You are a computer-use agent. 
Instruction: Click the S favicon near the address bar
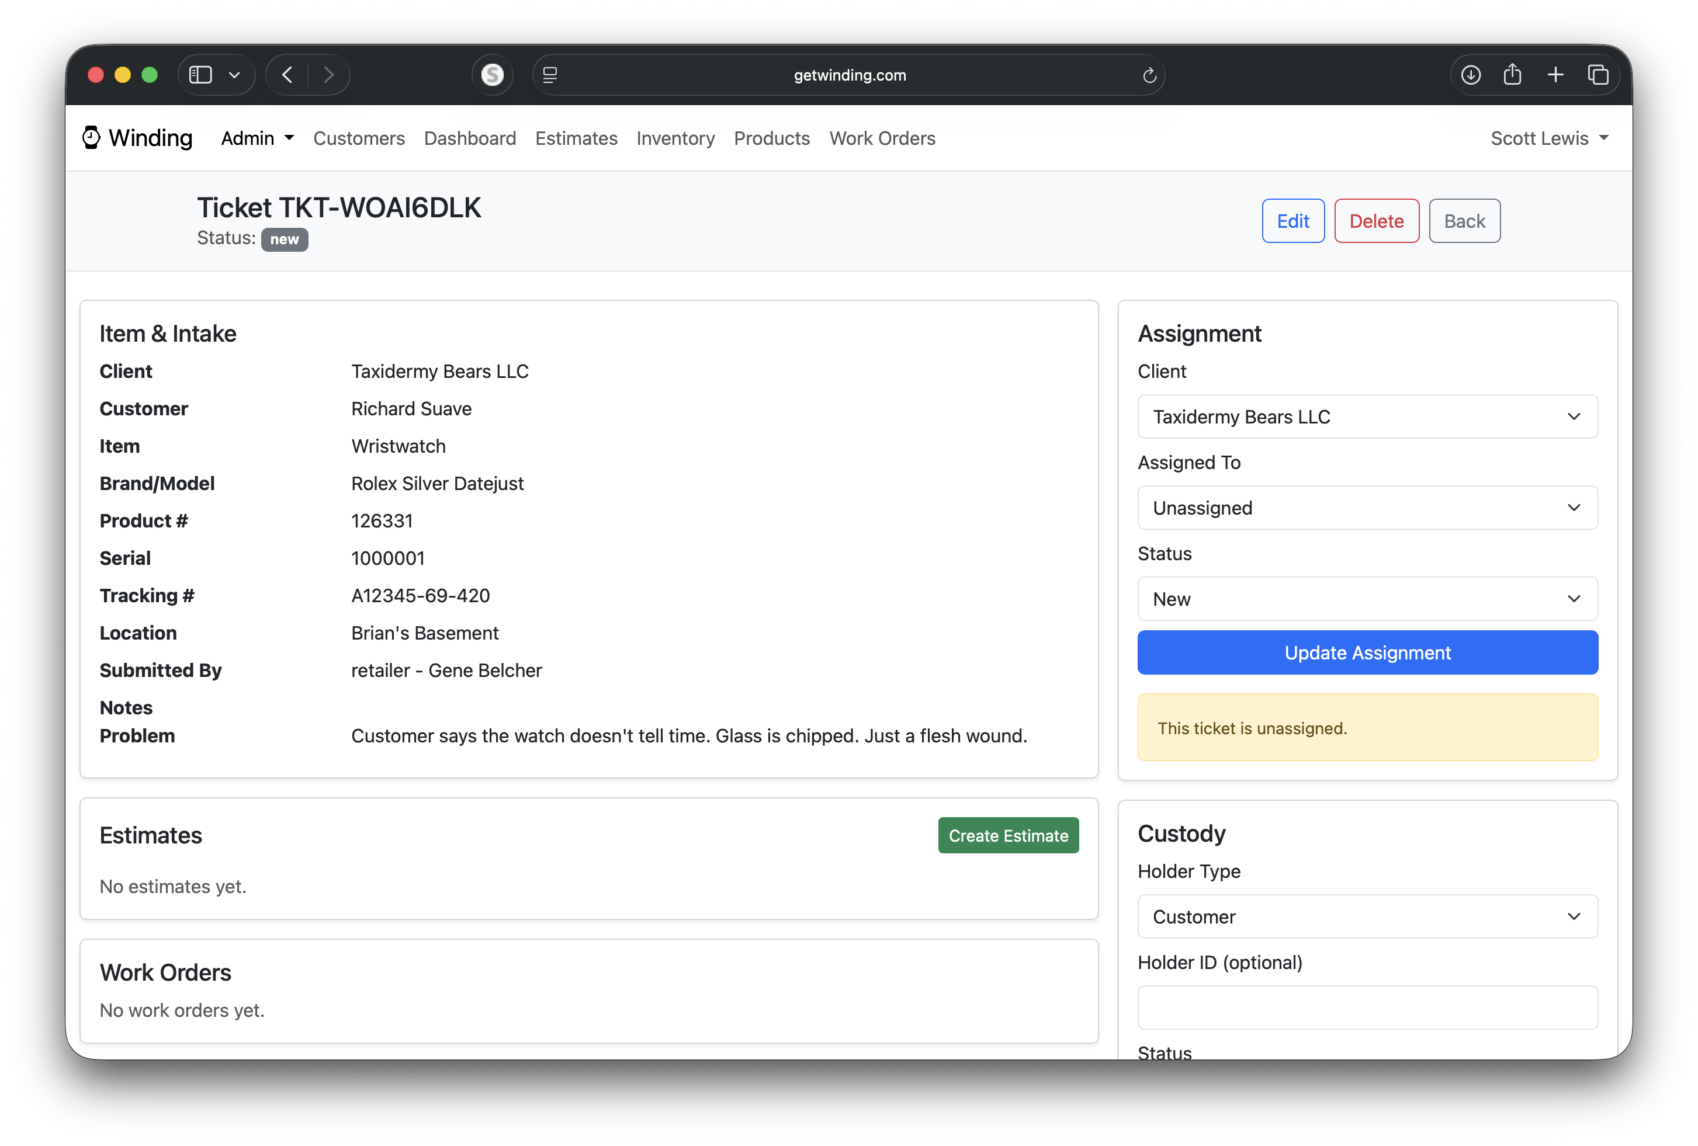pos(492,74)
